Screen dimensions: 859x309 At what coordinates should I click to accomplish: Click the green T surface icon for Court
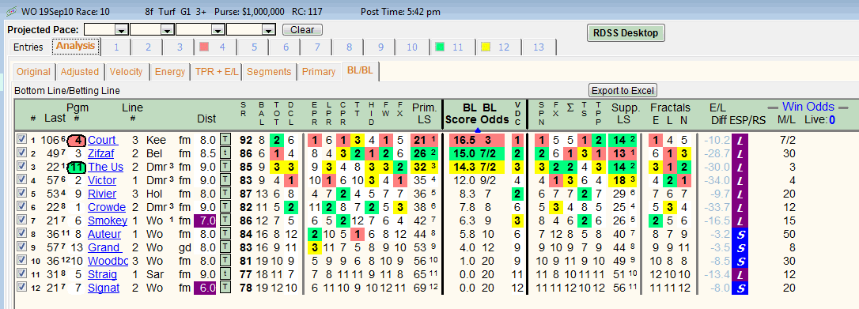coord(225,140)
